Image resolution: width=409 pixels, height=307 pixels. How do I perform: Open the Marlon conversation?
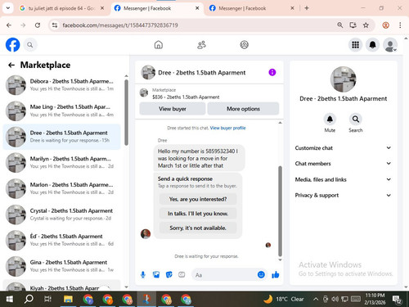(61, 188)
